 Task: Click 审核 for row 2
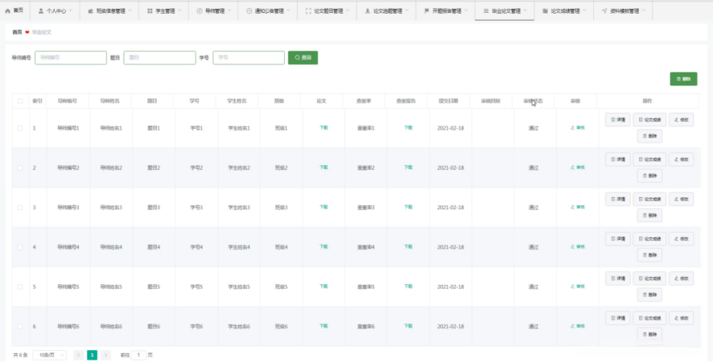(x=578, y=167)
